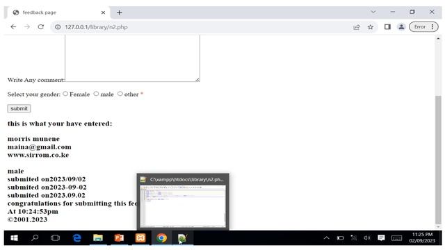Click the submit button

coord(19,108)
